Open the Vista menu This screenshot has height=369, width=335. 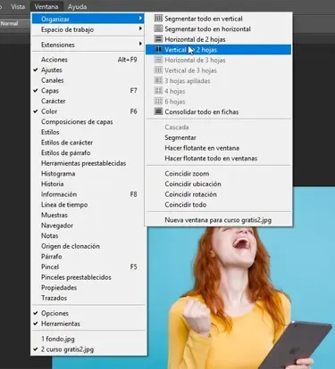18,6
